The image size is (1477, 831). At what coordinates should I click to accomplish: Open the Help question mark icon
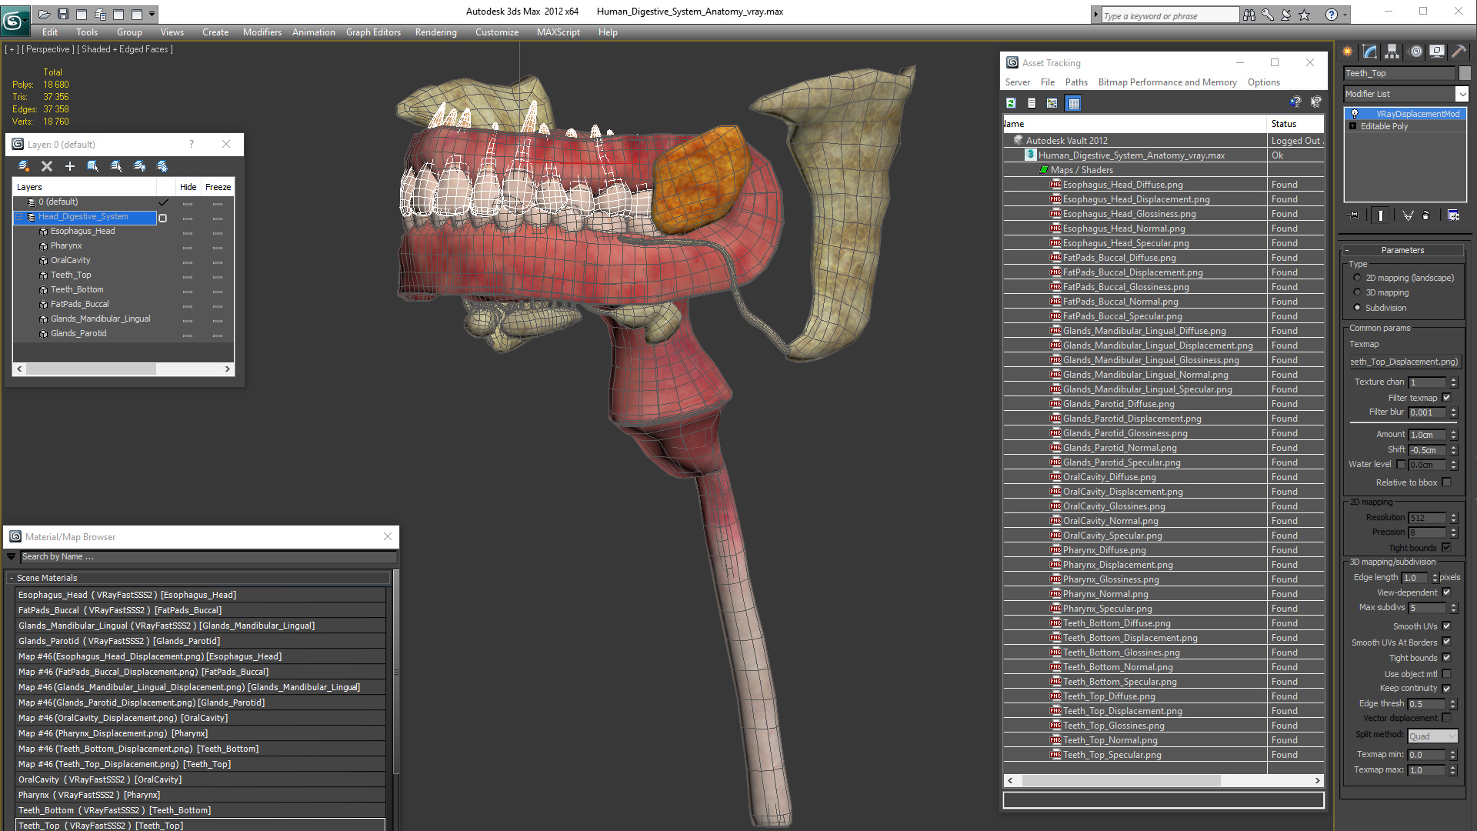(1332, 15)
